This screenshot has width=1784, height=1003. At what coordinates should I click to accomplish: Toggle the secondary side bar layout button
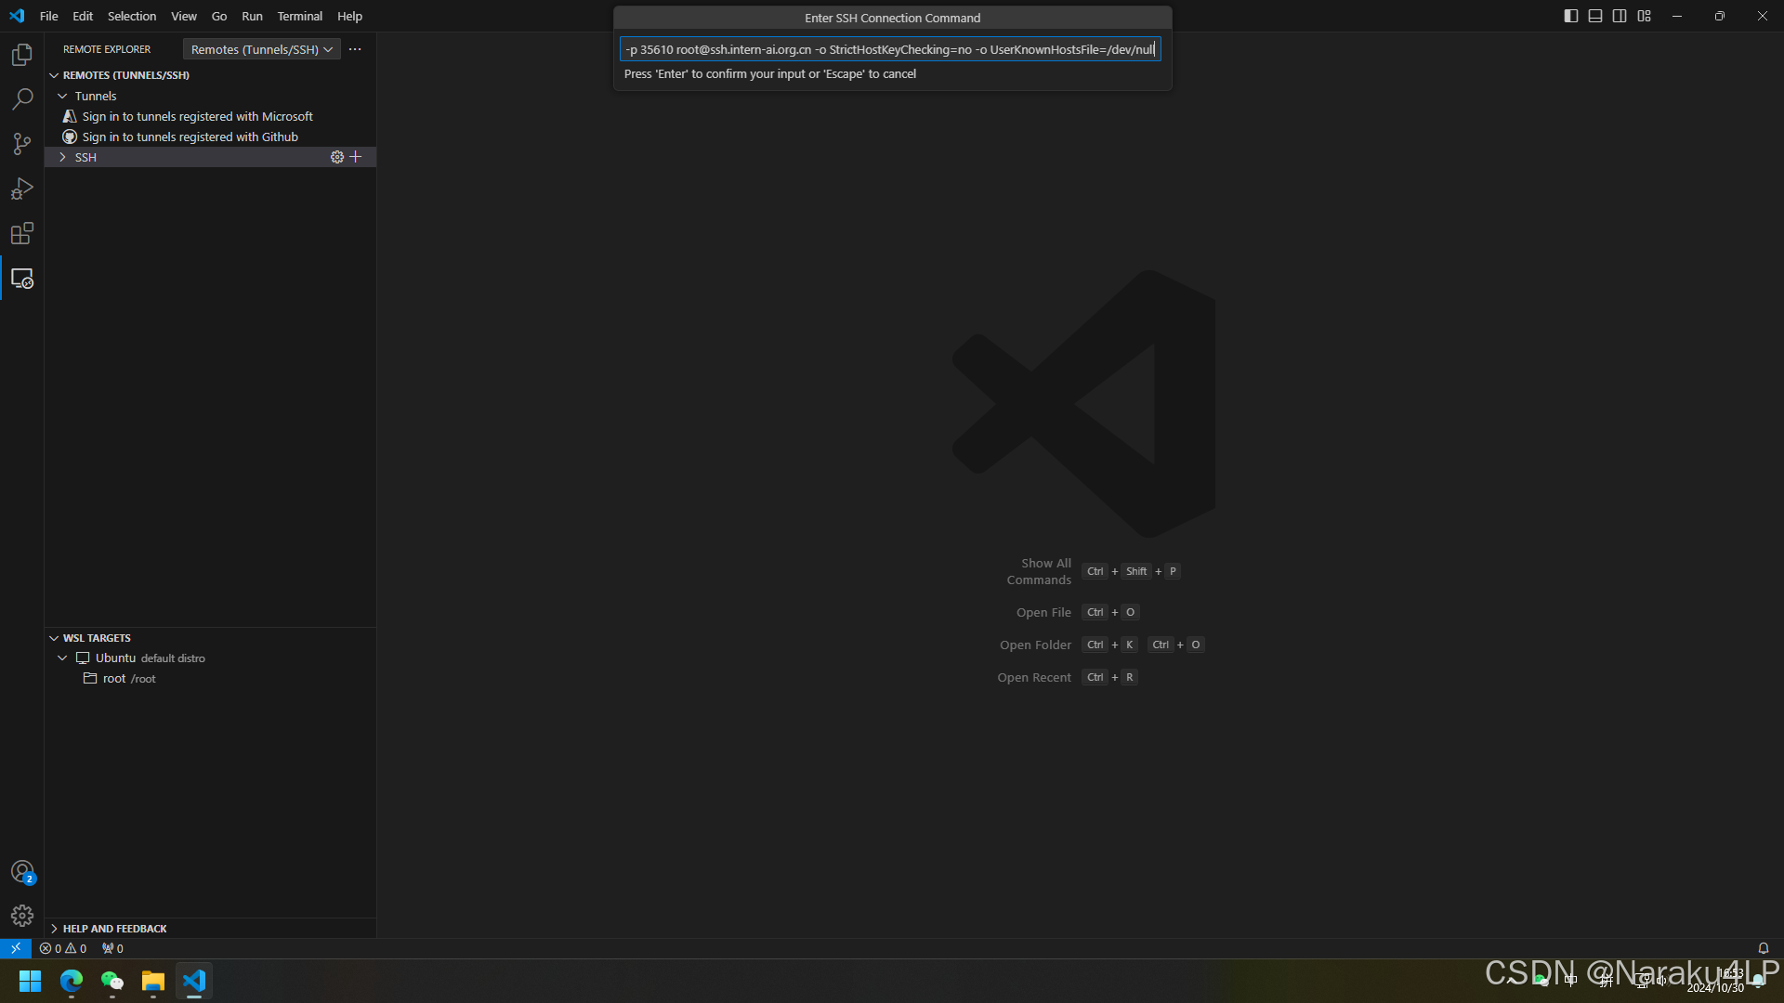(x=1620, y=16)
